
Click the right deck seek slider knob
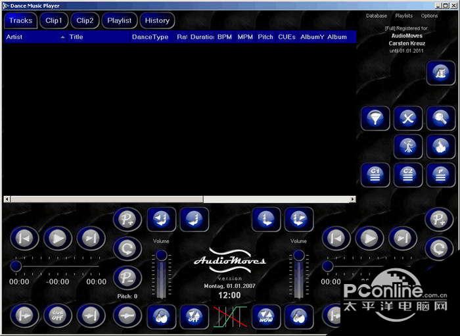coord(327,266)
